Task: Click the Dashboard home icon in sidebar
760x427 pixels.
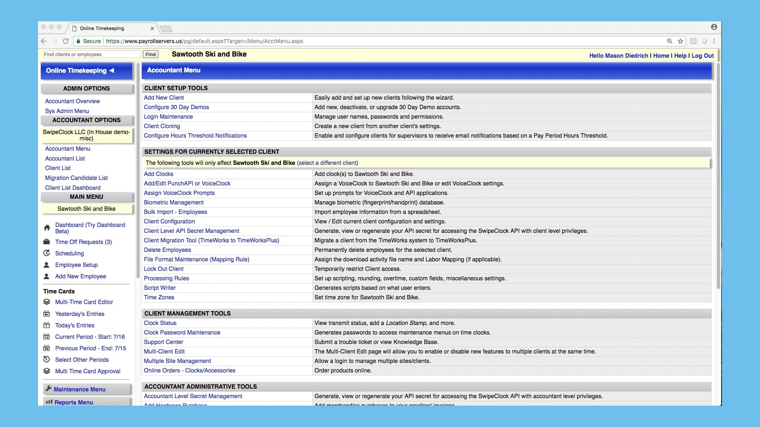Action: point(47,228)
